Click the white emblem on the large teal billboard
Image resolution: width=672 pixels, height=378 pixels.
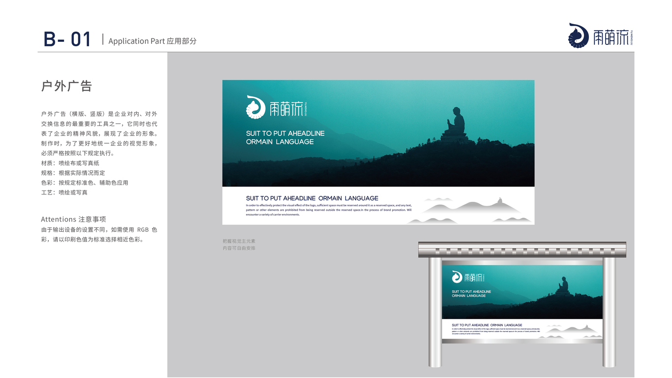coord(256,107)
